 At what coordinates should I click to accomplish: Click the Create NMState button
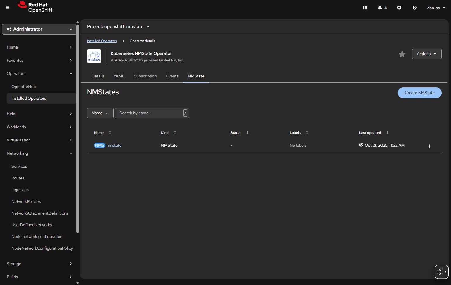[x=419, y=93]
